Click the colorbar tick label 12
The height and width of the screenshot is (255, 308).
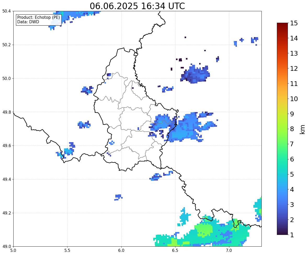pyautogui.click(x=294, y=68)
